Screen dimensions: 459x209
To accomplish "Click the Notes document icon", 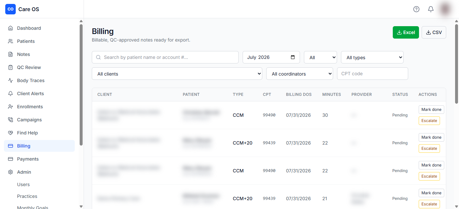I will pos(10,54).
